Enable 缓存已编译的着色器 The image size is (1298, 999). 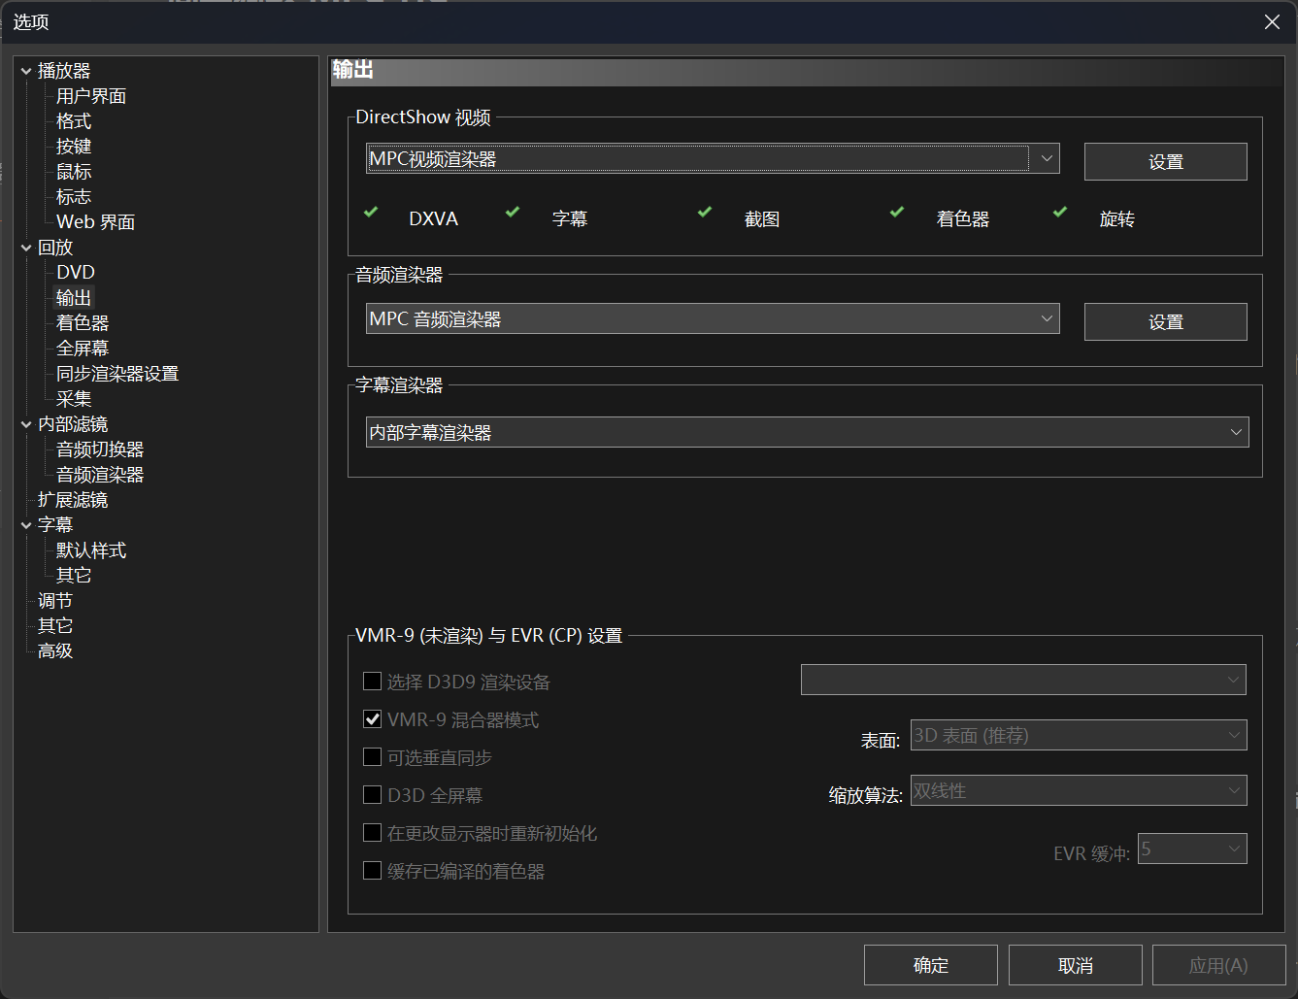pos(372,870)
